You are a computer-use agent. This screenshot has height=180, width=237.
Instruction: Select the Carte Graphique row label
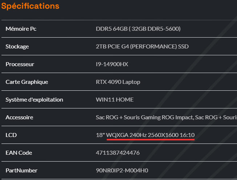pos(27,82)
